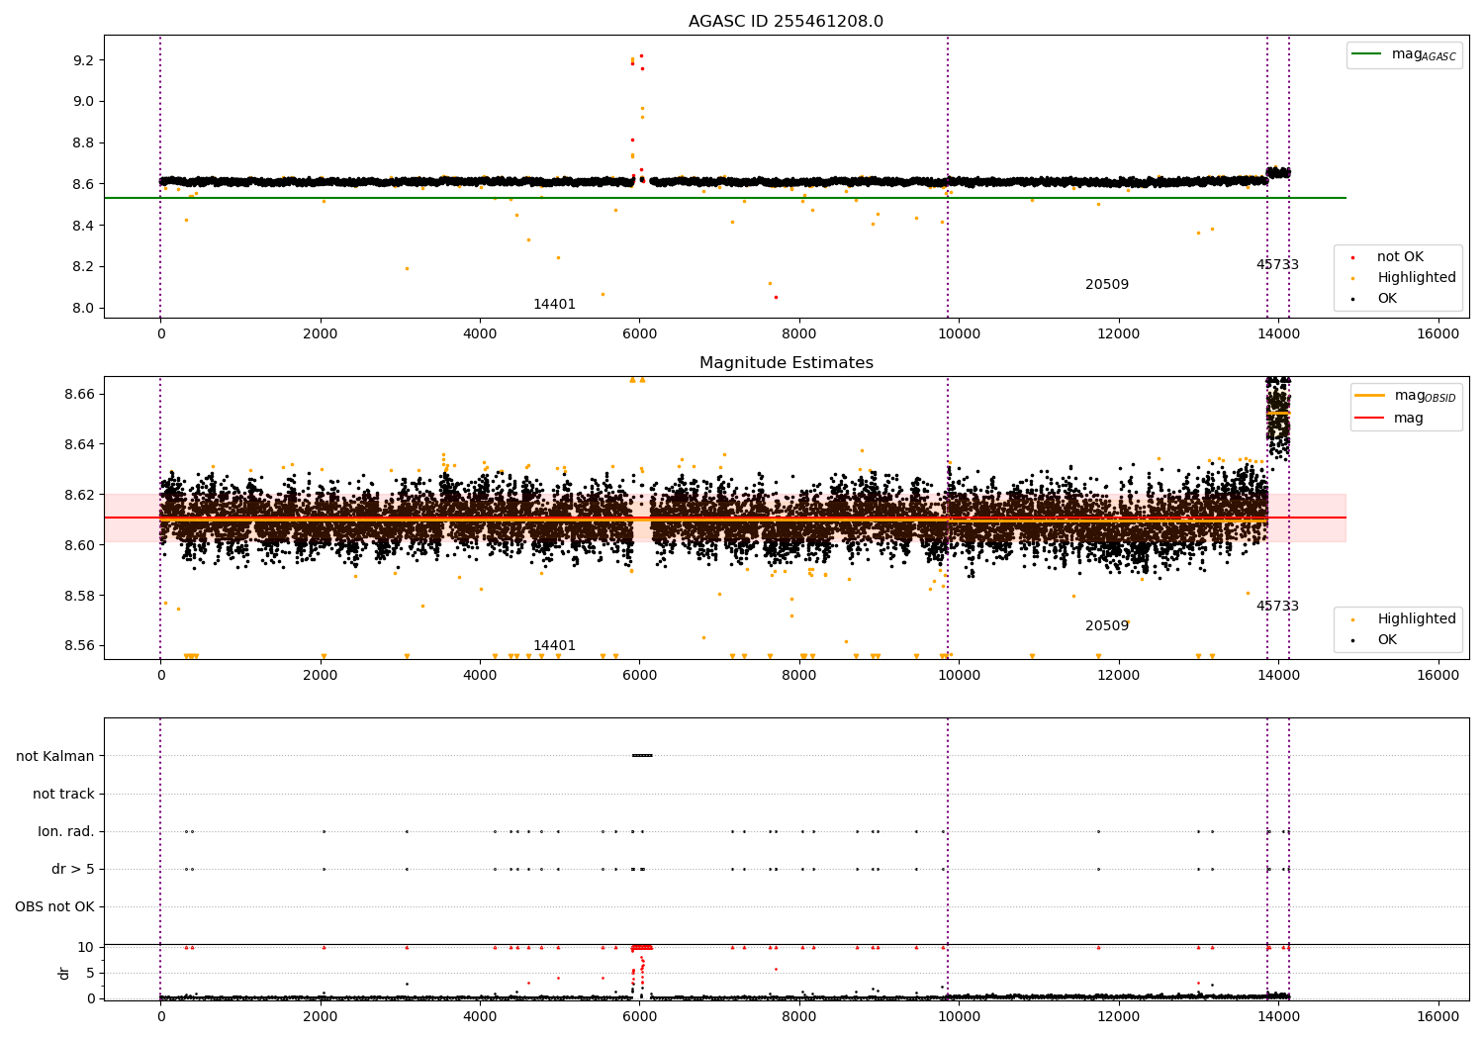Click the 8.56 y-axis tick label
Image resolution: width=1484 pixels, height=1039 pixels.
79,646
